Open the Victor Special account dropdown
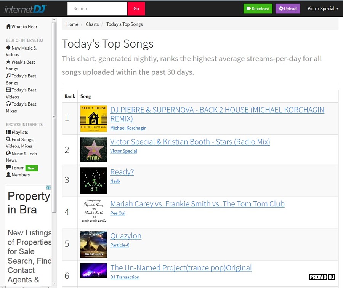The width and height of the screenshot is (343, 288). click(323, 8)
